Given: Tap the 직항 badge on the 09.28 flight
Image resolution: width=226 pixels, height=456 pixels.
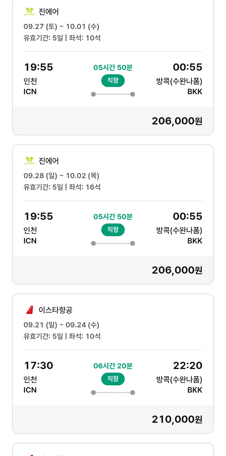Looking at the screenshot, I should (113, 230).
